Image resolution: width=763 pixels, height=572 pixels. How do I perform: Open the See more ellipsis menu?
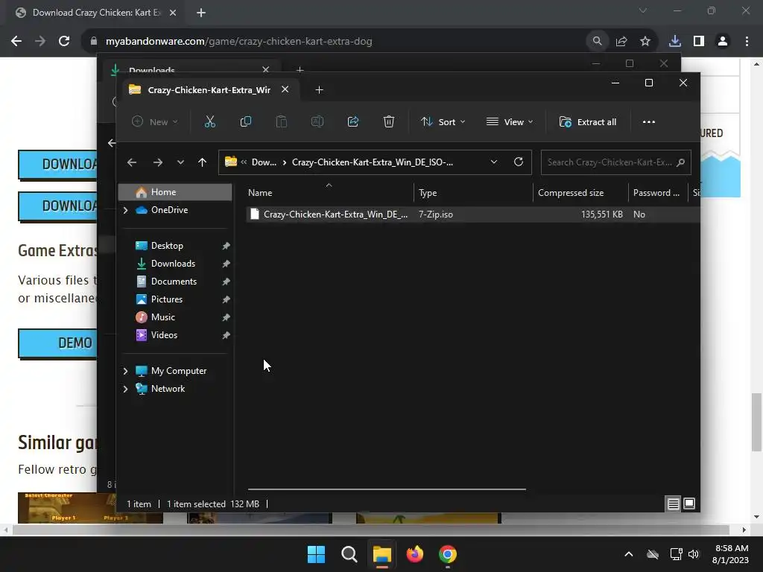click(x=649, y=121)
